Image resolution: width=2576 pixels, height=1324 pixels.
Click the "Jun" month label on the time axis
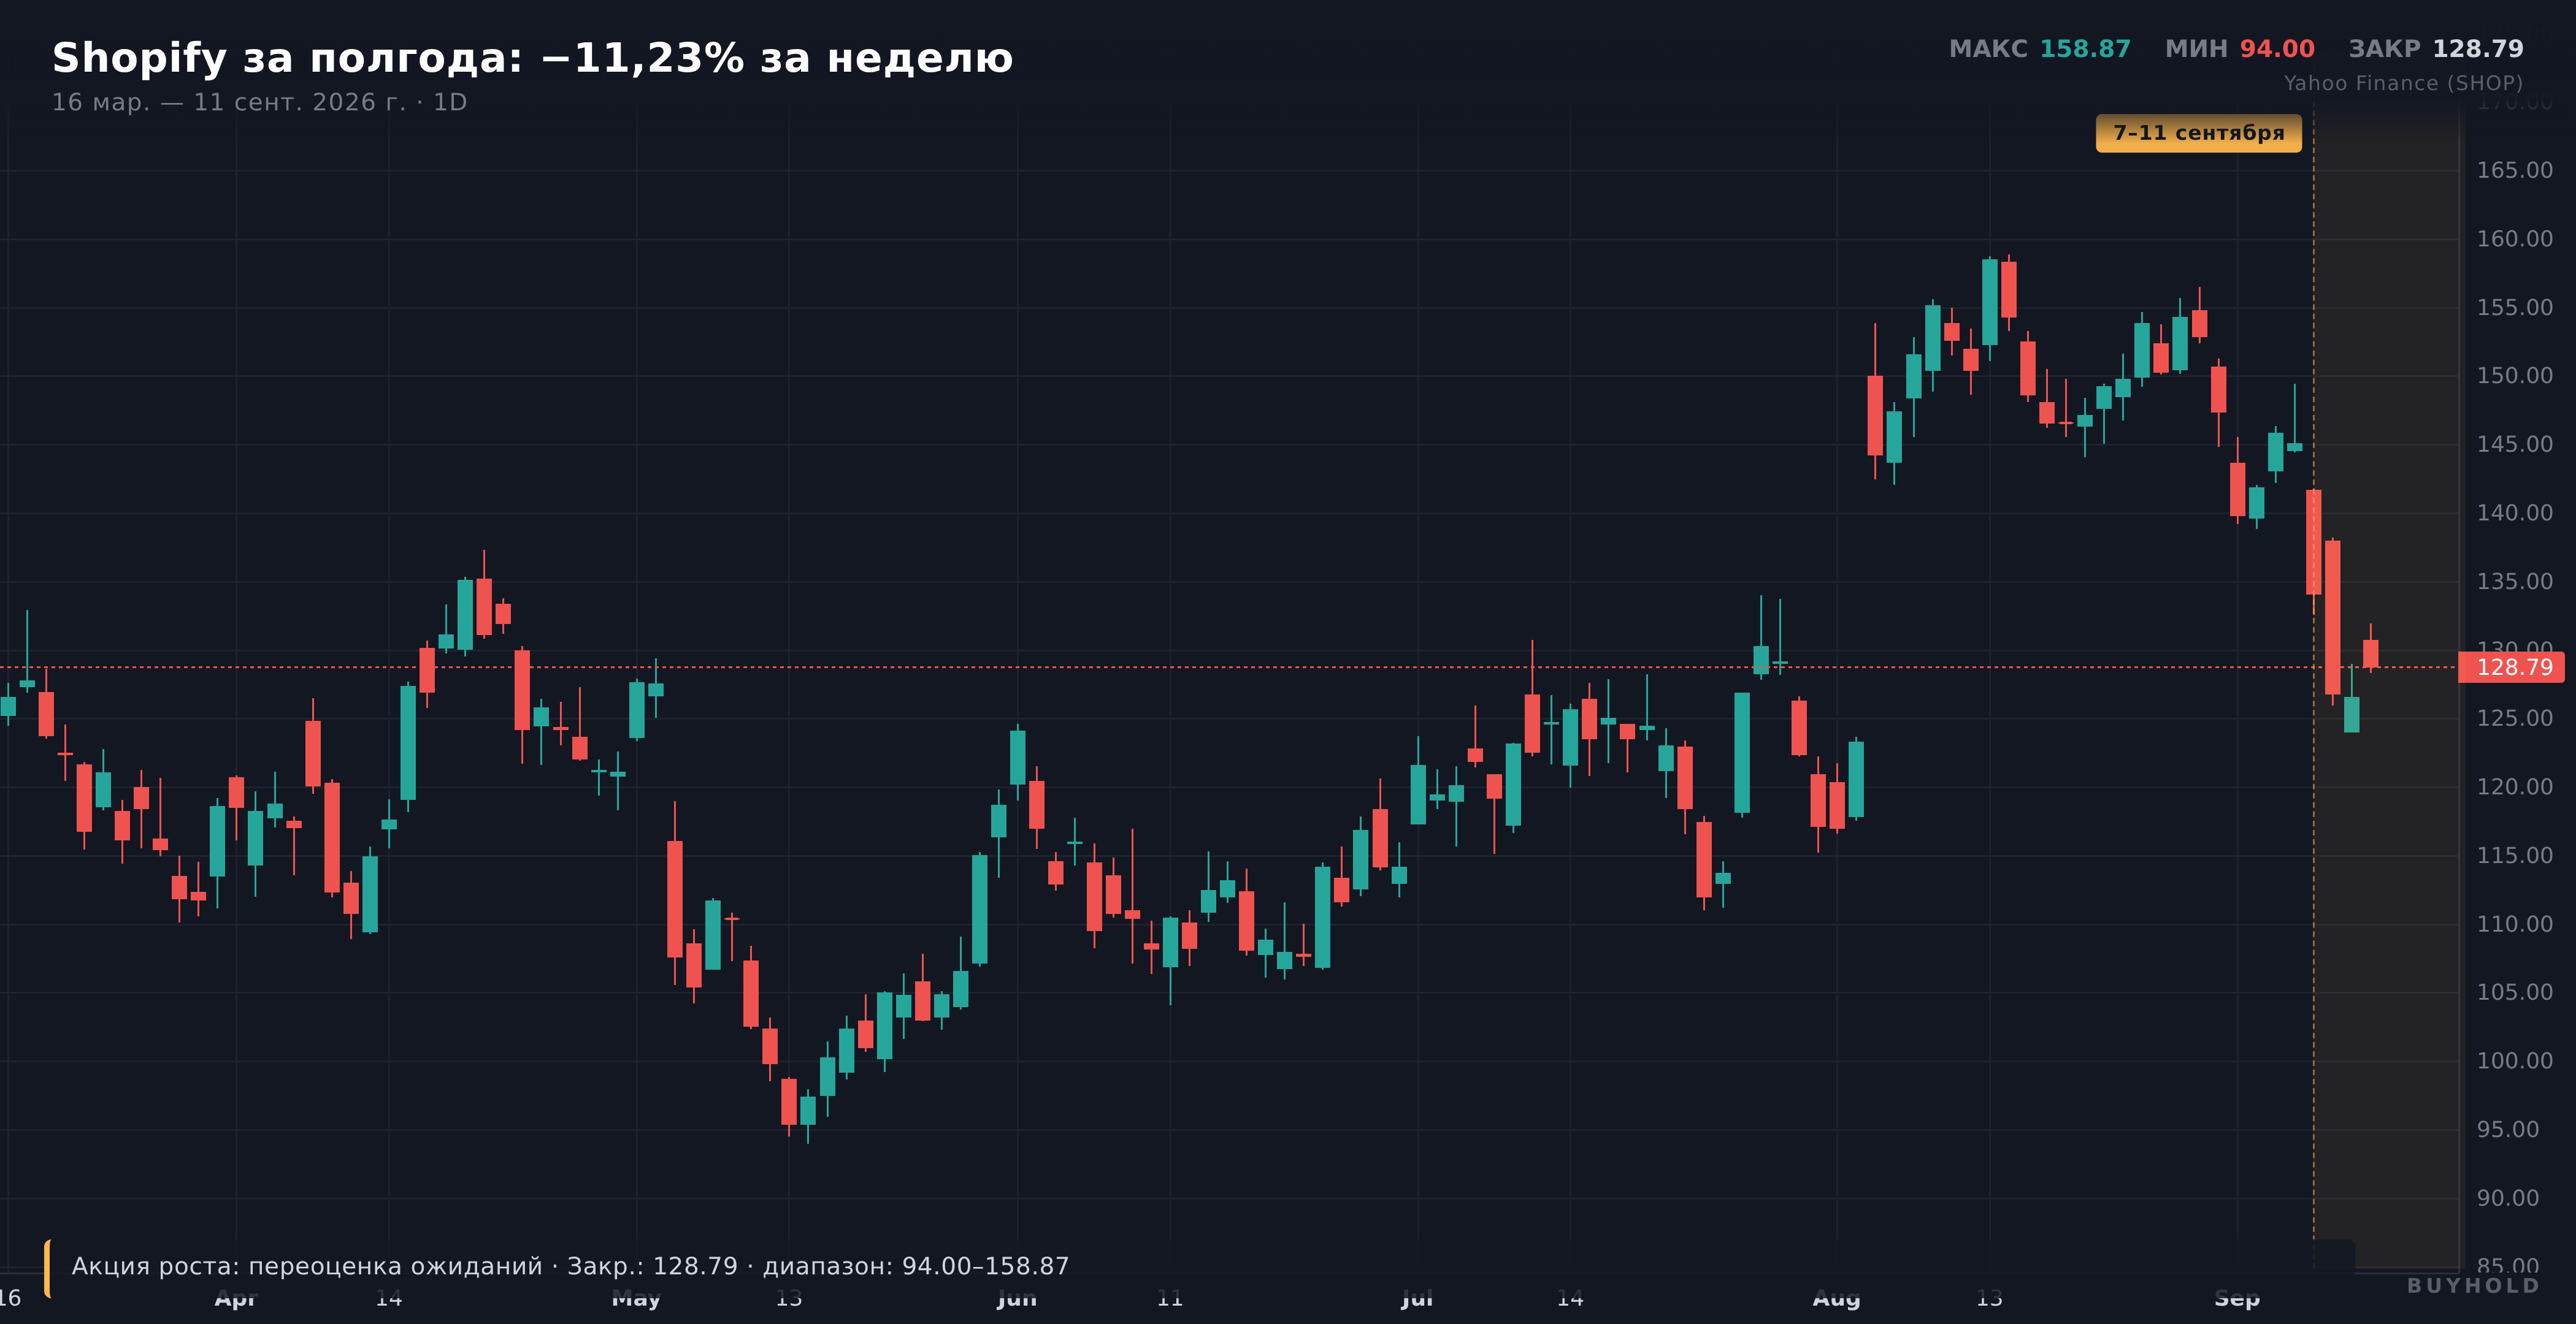pyautogui.click(x=1017, y=1299)
